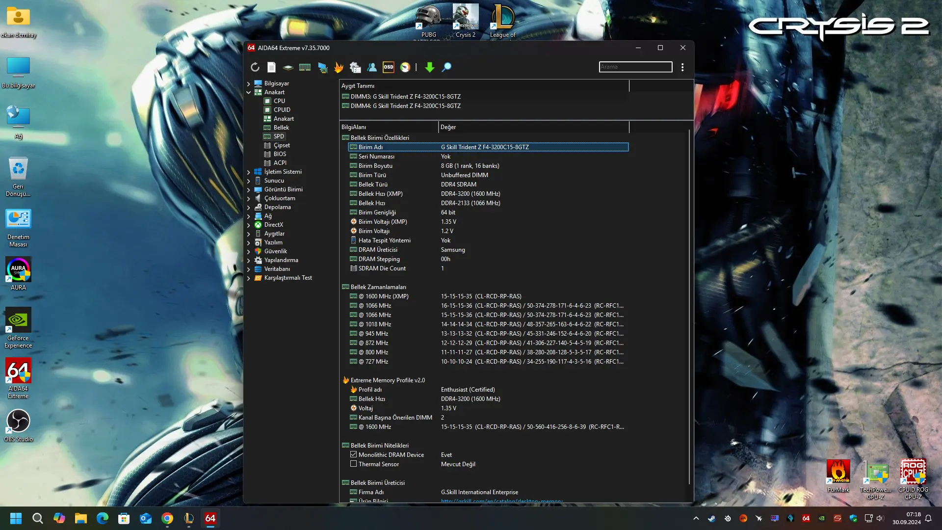
Task: Open the OSD panel toolbar icon
Action: point(388,67)
